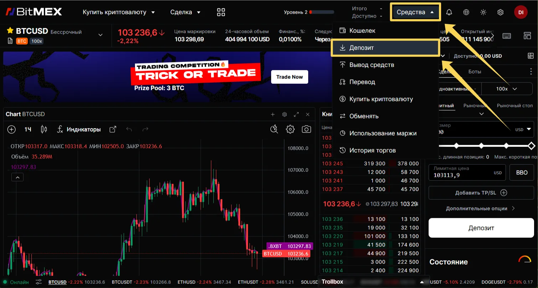This screenshot has width=538, height=288.
Task: Open the apps grid icon near Сделка
Action: pyautogui.click(x=221, y=12)
